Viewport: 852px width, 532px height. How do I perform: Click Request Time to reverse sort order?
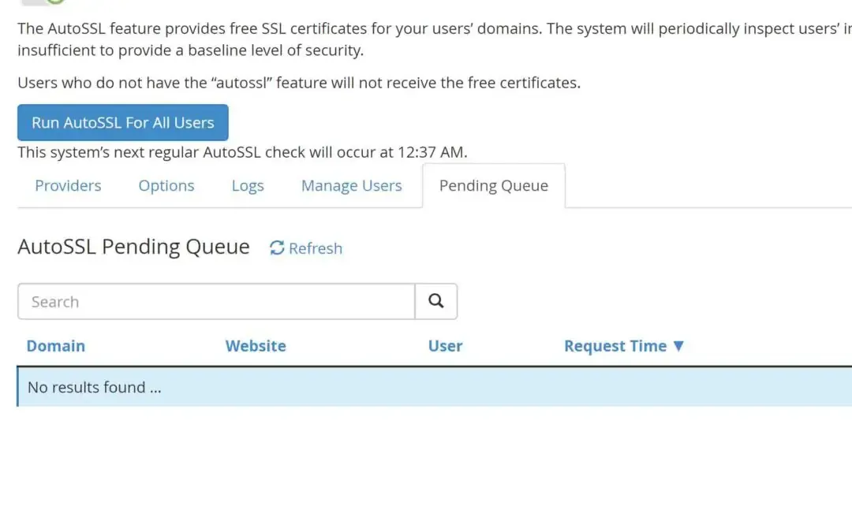615,345
